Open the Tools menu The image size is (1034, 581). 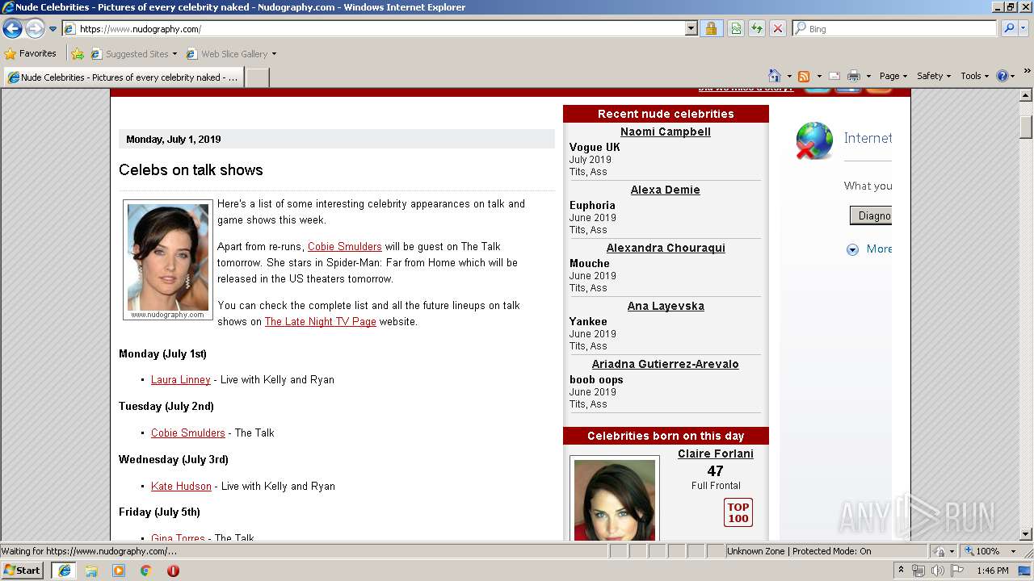(974, 76)
